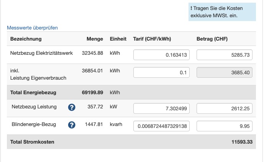Click the Betrag field showing 2612.25

coord(225,109)
